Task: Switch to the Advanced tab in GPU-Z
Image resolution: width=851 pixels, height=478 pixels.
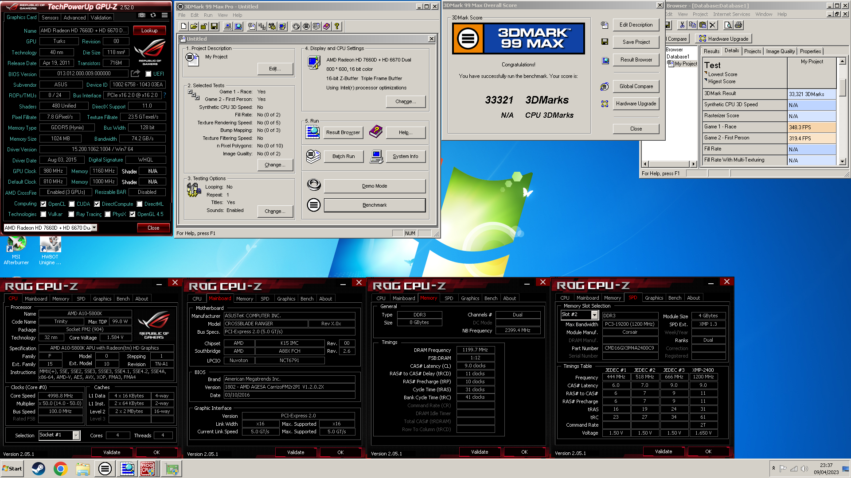Action: (x=74, y=18)
